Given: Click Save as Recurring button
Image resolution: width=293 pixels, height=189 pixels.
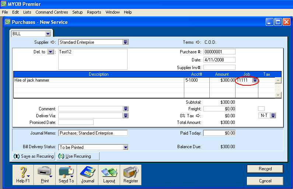Looking at the screenshot, I should (34, 156).
